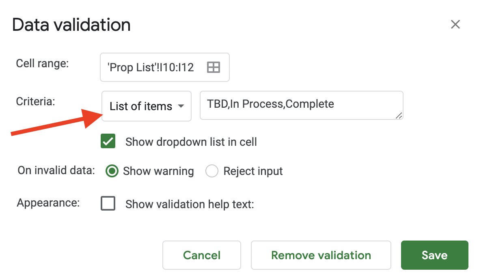Click the 'Show dropdown list in cell' label

191,142
